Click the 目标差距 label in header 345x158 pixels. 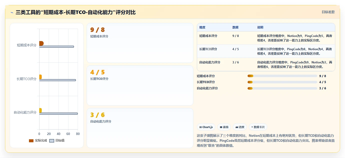tap(328, 12)
